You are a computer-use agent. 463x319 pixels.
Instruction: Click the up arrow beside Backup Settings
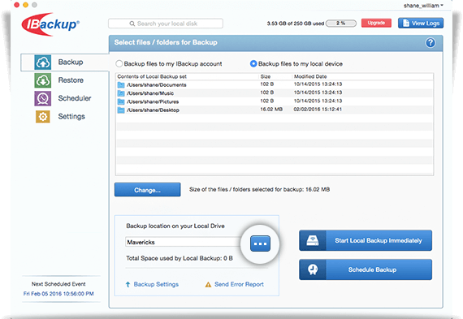click(128, 284)
